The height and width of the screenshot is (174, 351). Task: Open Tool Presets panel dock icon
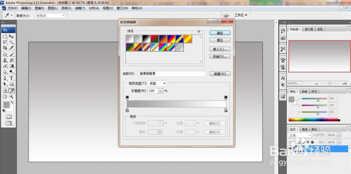pos(283,49)
